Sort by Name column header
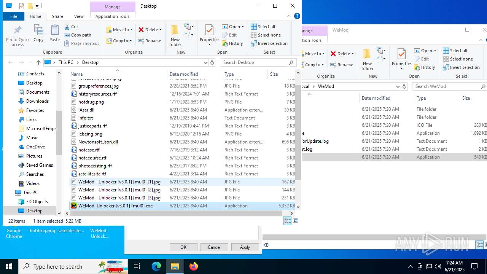Screen dimensions: 487x274 point(118,74)
